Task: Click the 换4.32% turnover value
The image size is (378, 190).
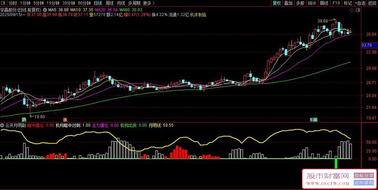Action: pyautogui.click(x=160, y=15)
